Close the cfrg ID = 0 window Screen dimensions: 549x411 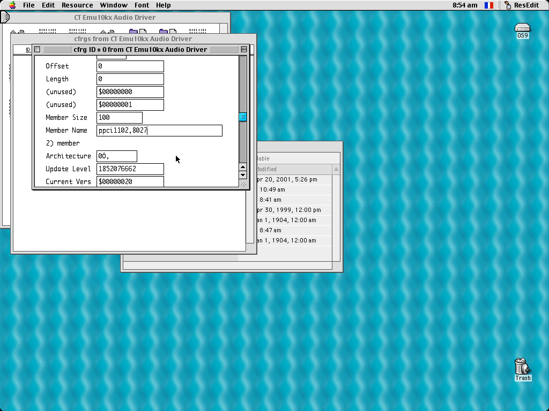click(x=38, y=50)
